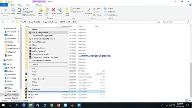
Task: Switch to the View tab
Action: pyautogui.click(x=28, y=5)
